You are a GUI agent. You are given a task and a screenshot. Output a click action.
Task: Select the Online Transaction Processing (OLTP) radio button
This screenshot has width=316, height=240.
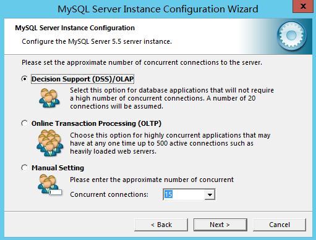(x=25, y=123)
